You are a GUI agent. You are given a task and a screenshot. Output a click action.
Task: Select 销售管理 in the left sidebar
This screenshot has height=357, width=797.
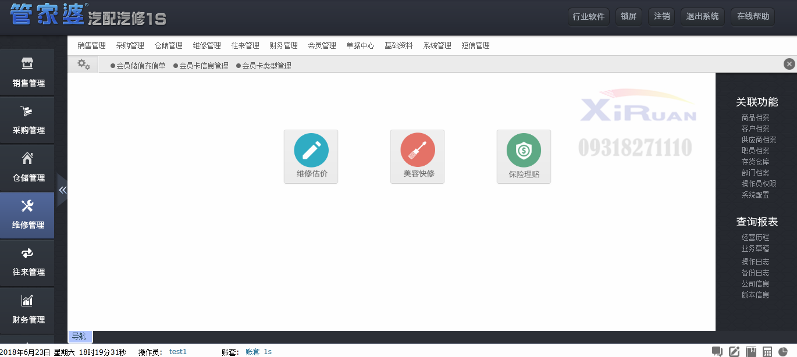pos(27,73)
